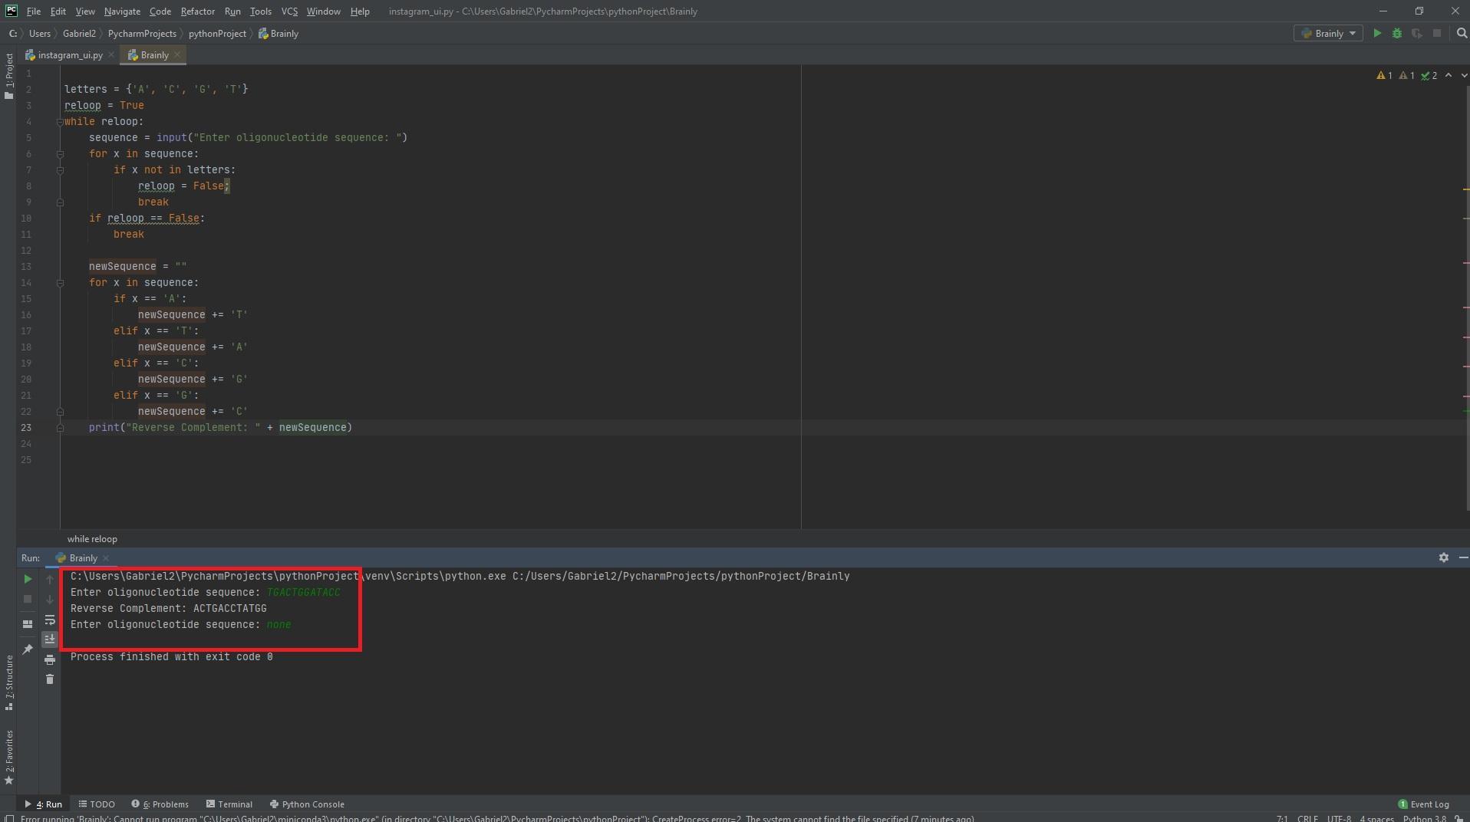Toggle soft-wrap in the Run console

tap(50, 620)
